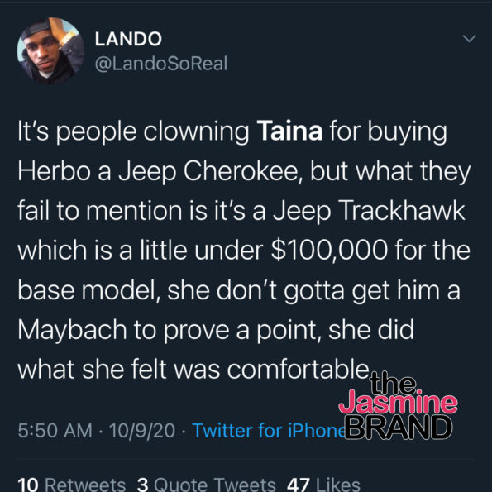
Task: Expand the tweet options chevron
Action: 469,38
